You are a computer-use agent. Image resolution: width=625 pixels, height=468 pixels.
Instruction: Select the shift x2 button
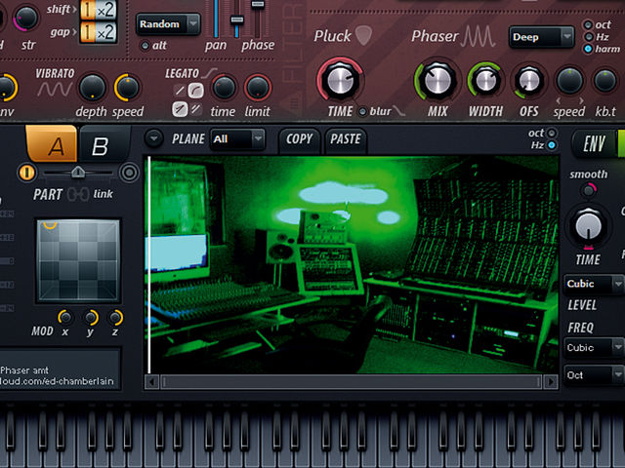pyautogui.click(x=106, y=10)
